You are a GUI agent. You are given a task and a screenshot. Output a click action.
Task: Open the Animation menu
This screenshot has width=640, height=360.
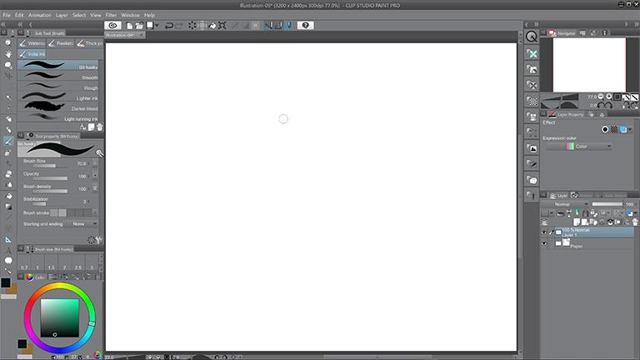[39, 15]
